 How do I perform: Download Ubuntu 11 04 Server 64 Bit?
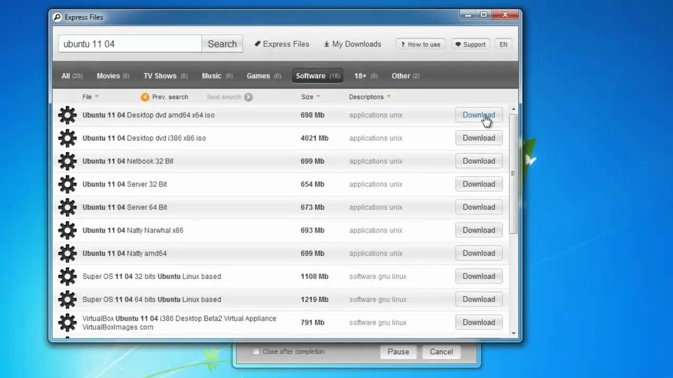[x=479, y=207]
